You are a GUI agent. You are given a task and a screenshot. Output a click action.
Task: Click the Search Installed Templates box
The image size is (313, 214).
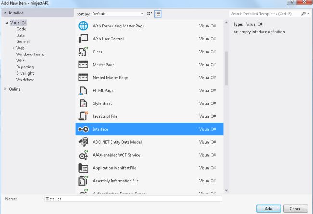(265, 14)
